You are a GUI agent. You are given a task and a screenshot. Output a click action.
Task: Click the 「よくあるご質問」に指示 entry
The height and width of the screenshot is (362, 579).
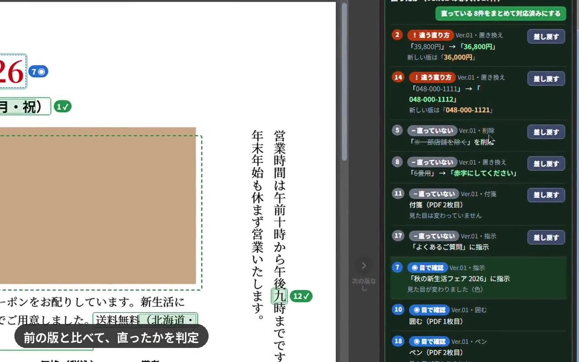click(450, 247)
